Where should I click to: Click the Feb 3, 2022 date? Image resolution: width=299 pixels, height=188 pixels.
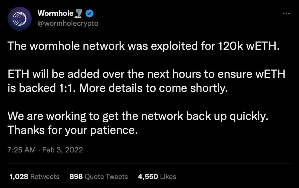click(x=62, y=150)
